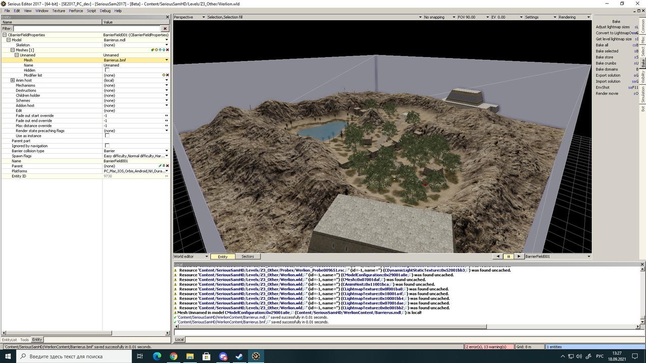Screen dimensions: 646x363
Task: Step to next entity in viewport bar
Action: point(519,257)
